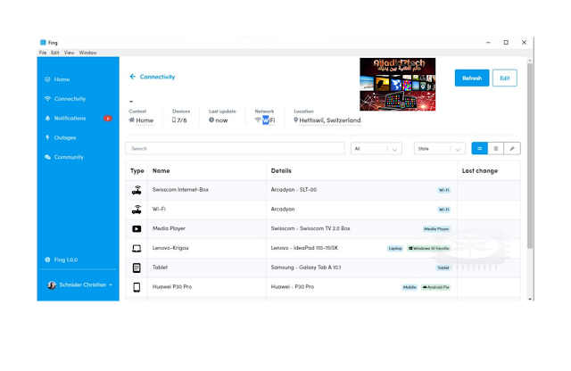Click the back arrow next to Connectivity
571x371 pixels.
(x=133, y=77)
